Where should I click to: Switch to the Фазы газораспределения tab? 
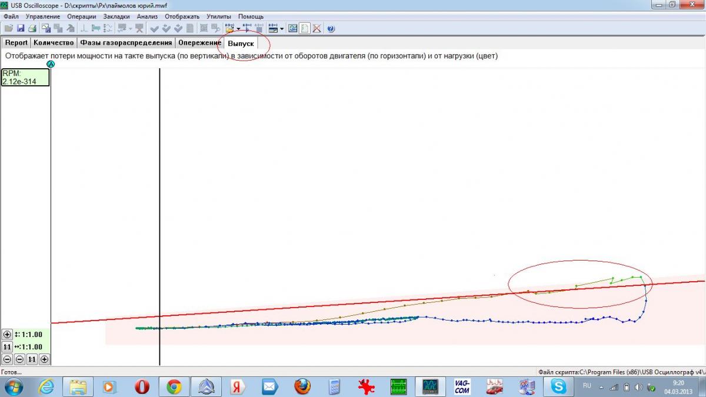126,43
